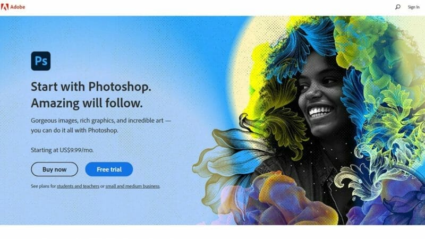The height and width of the screenshot is (239, 425).
Task: Open the small and medium business link
Action: [x=132, y=186]
